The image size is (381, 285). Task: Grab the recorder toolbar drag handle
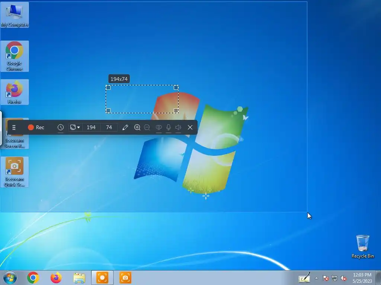pos(14,127)
